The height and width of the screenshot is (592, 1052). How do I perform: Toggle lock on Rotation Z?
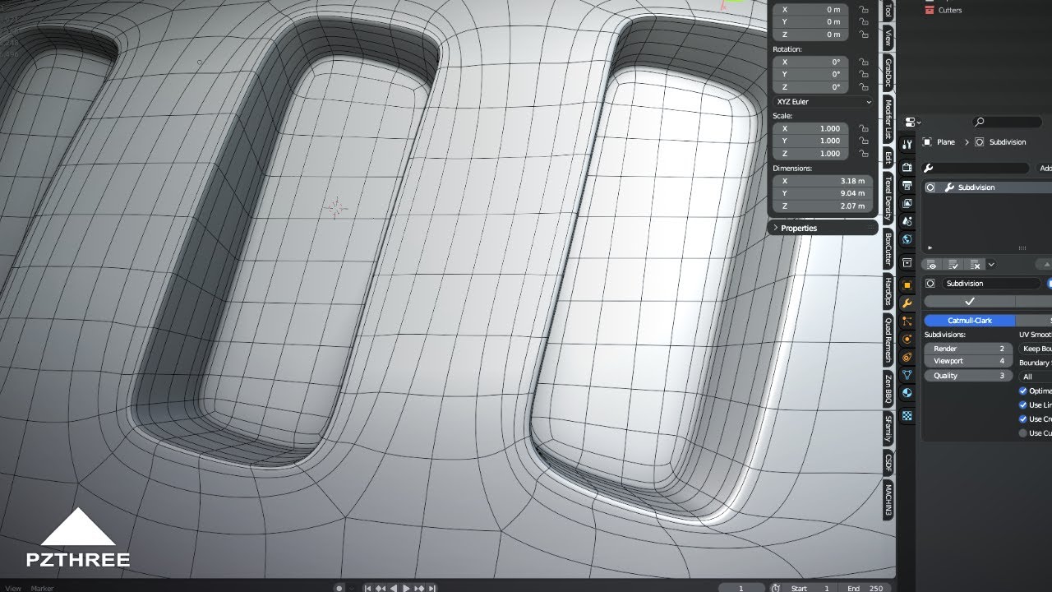863,86
